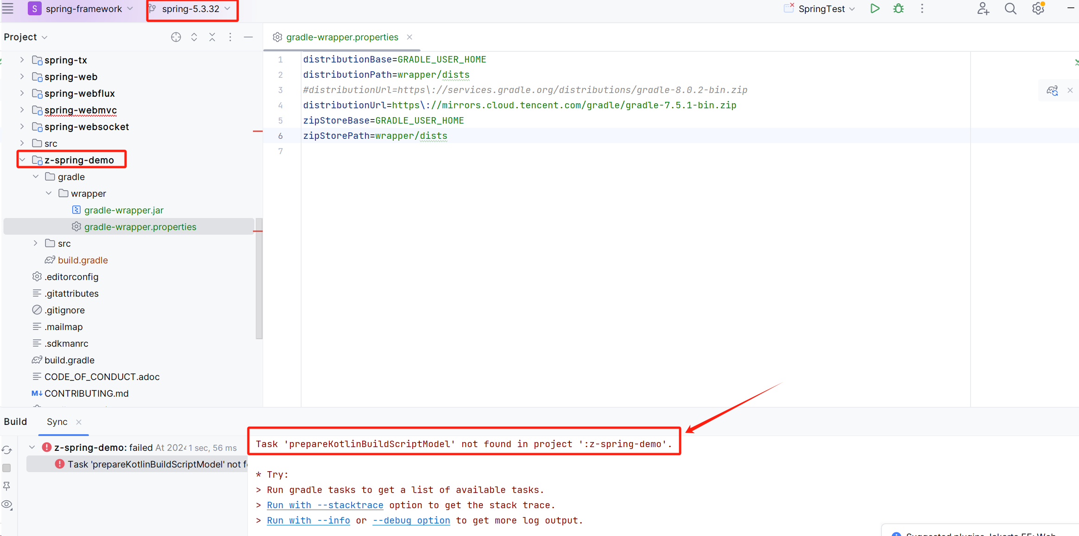Collapse wrapper folder
This screenshot has height=536, width=1079.
tap(49, 193)
